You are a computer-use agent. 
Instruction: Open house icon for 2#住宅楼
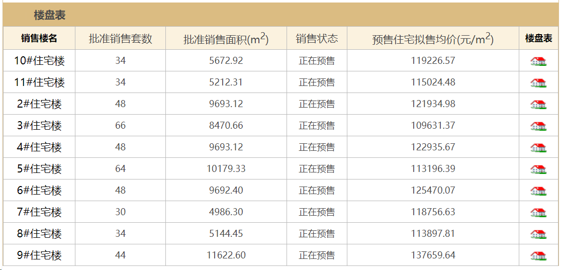[x=538, y=104]
